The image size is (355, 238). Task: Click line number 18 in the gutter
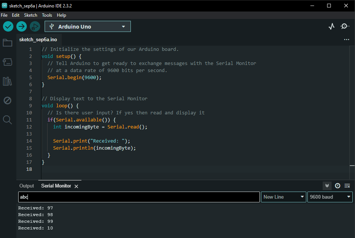click(29, 169)
